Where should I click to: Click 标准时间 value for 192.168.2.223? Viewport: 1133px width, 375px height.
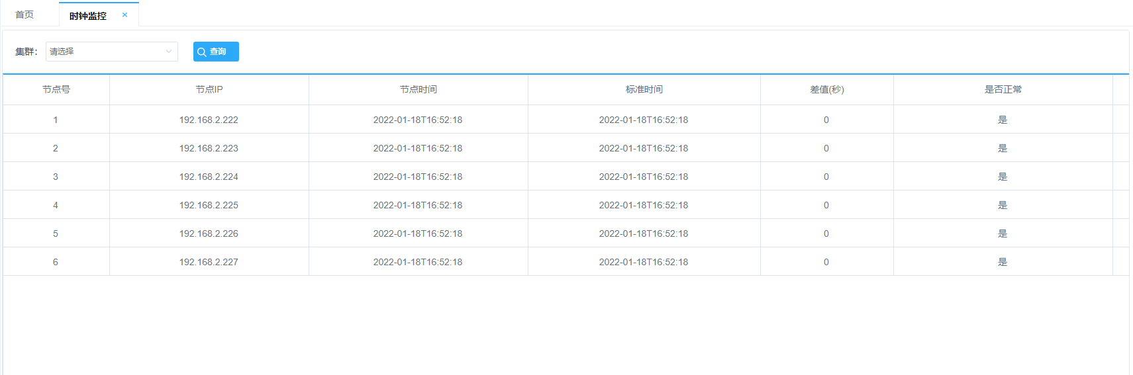pos(644,148)
